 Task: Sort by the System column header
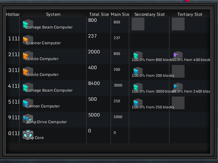[x=53, y=14]
